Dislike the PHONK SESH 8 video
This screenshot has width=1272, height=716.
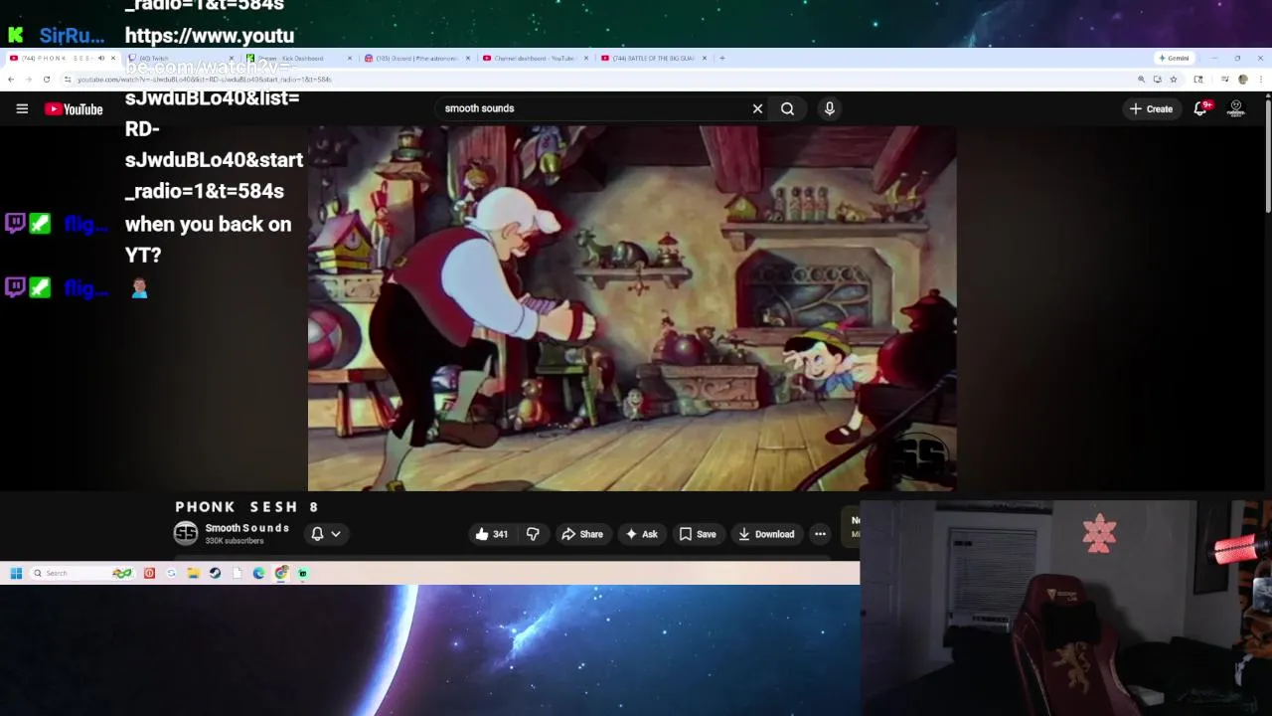[533, 534]
